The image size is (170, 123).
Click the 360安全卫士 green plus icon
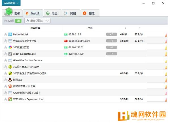[x=10, y=73]
